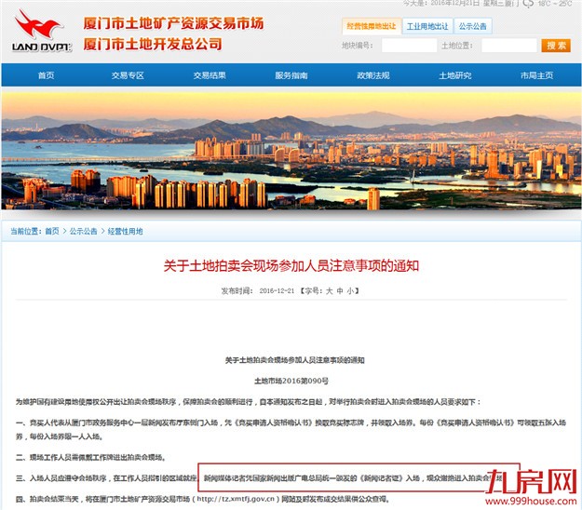Click the tz.xmtfj.gov.cn URL in the text
The width and height of the screenshot is (582, 510).
[x=236, y=499]
